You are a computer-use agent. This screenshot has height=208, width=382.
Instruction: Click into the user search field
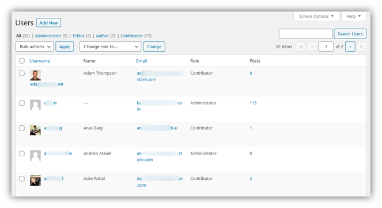tap(306, 34)
